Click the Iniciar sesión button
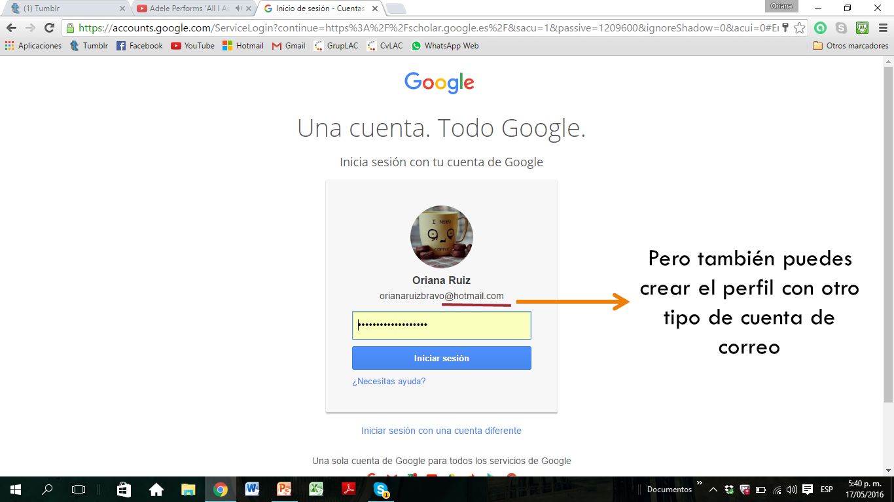The height and width of the screenshot is (502, 894). point(442,358)
